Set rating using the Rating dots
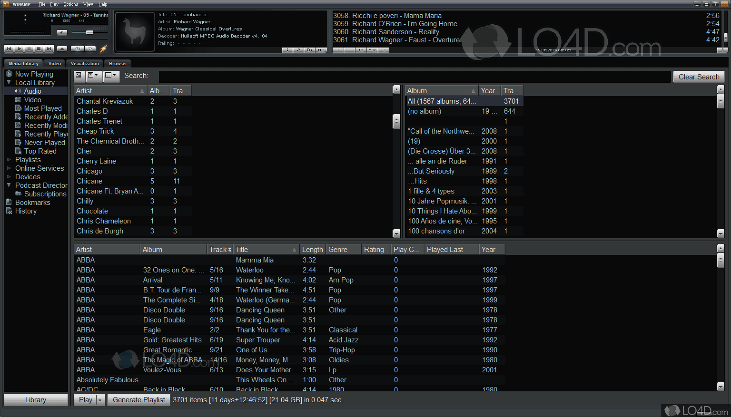The image size is (731, 417). (x=188, y=43)
